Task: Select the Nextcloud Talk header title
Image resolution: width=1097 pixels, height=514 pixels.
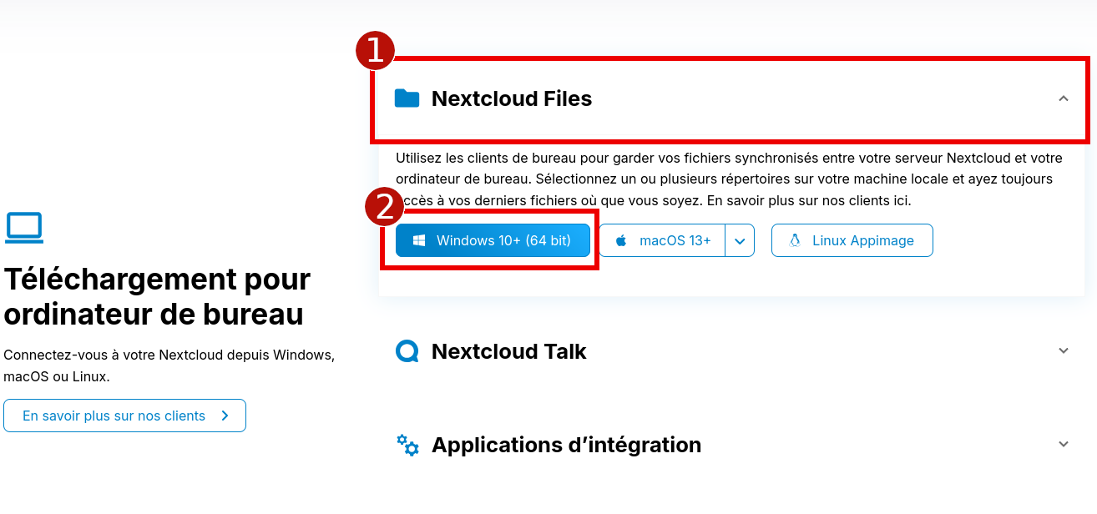Action: coord(508,351)
